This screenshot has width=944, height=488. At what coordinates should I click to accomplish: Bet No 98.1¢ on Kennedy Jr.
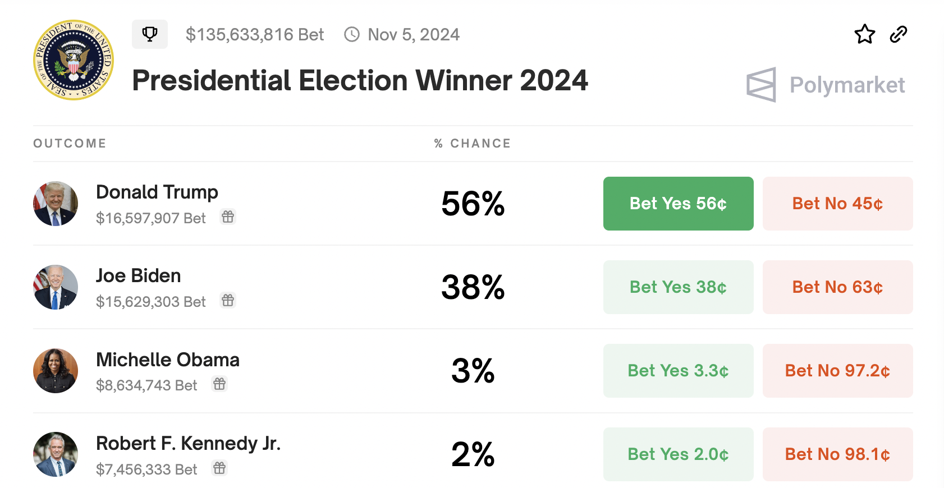click(837, 454)
